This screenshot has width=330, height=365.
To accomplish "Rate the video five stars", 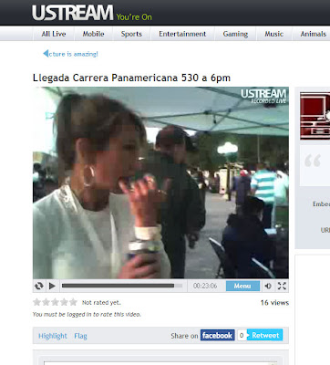I will tap(73, 302).
